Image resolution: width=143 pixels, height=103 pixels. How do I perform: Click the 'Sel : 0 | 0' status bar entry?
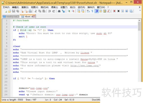coord(69,100)
